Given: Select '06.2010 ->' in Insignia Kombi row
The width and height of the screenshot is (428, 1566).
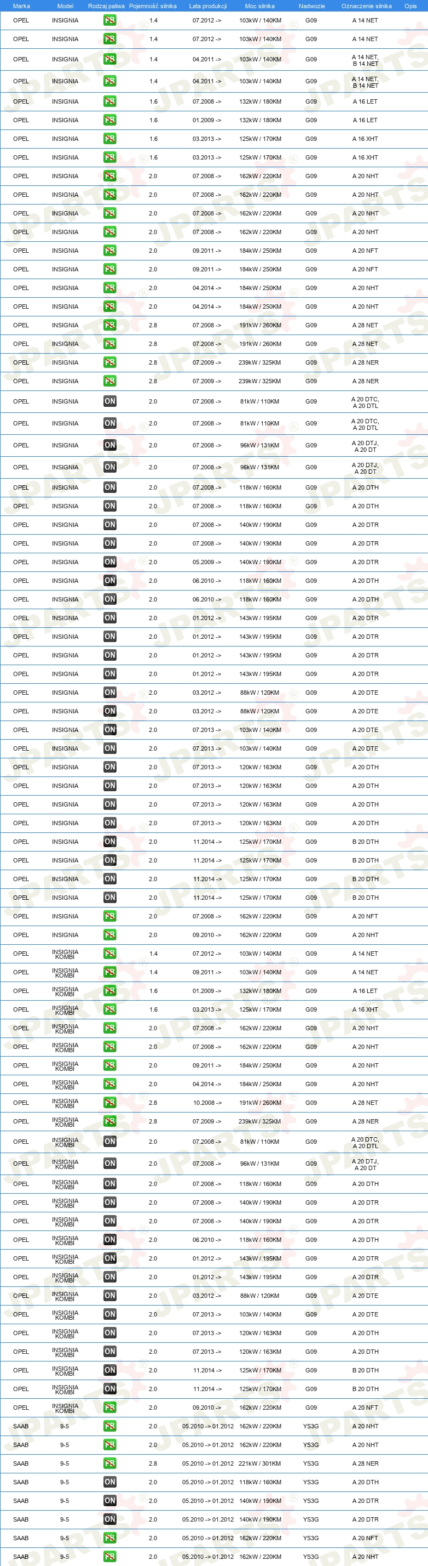Looking at the screenshot, I should point(207,1240).
